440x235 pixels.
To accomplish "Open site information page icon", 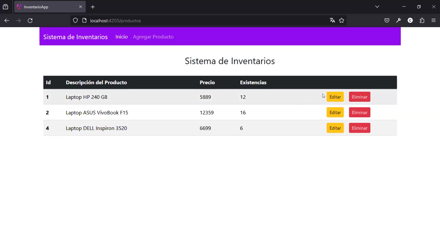I will [x=84, y=21].
